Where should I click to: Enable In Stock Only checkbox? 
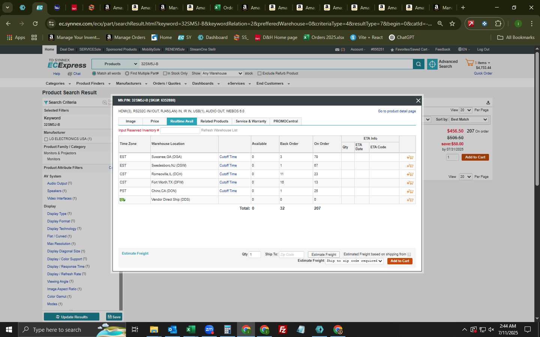(165, 73)
